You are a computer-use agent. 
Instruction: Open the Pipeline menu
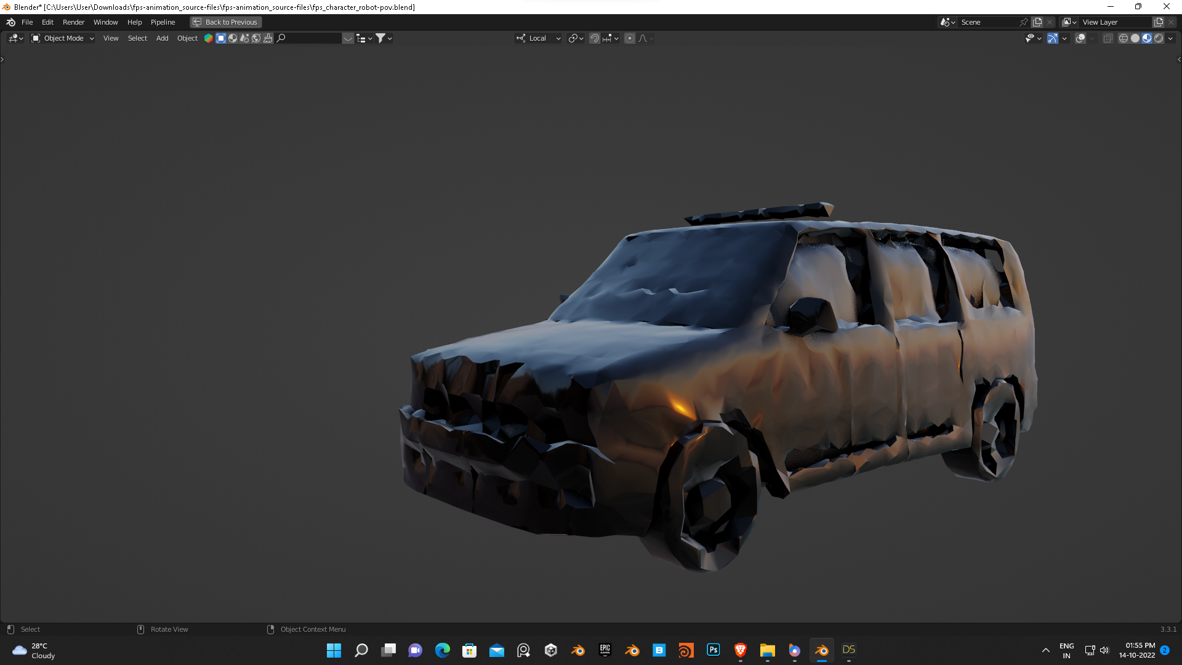(163, 22)
